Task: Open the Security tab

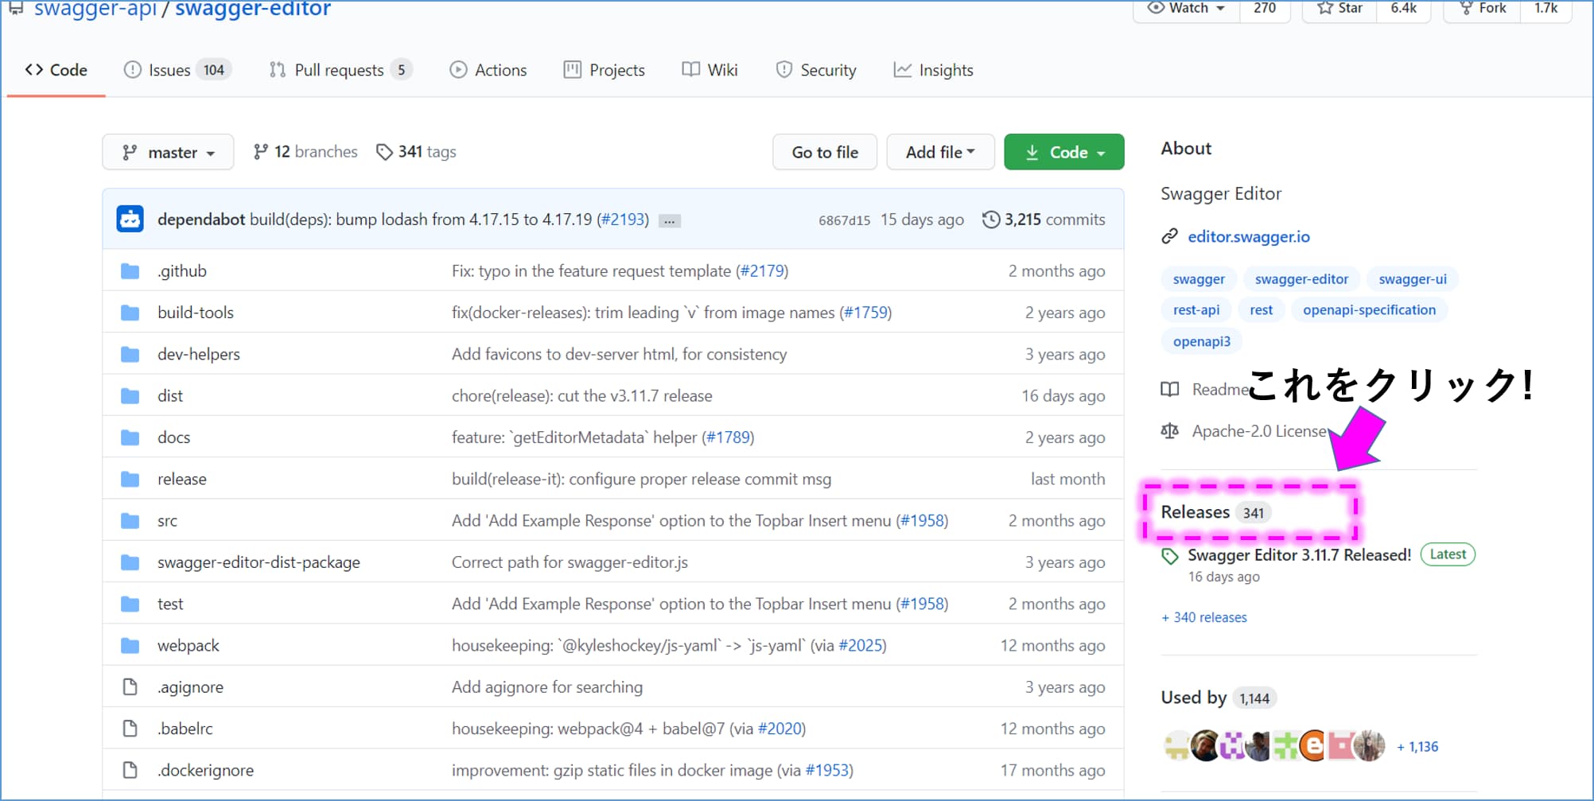Action: point(816,70)
